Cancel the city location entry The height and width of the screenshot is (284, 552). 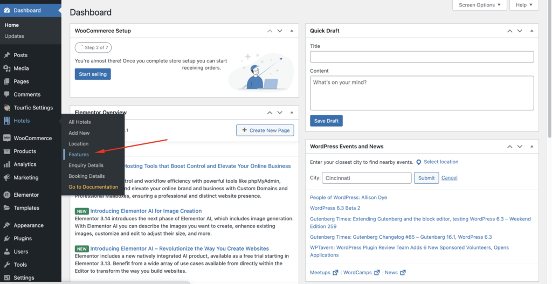tap(449, 178)
